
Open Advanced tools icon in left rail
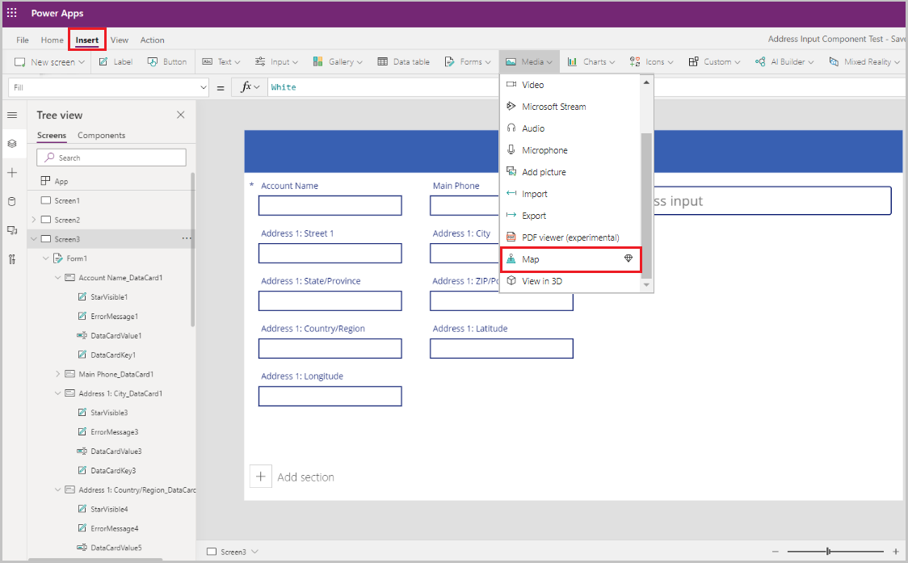12,259
